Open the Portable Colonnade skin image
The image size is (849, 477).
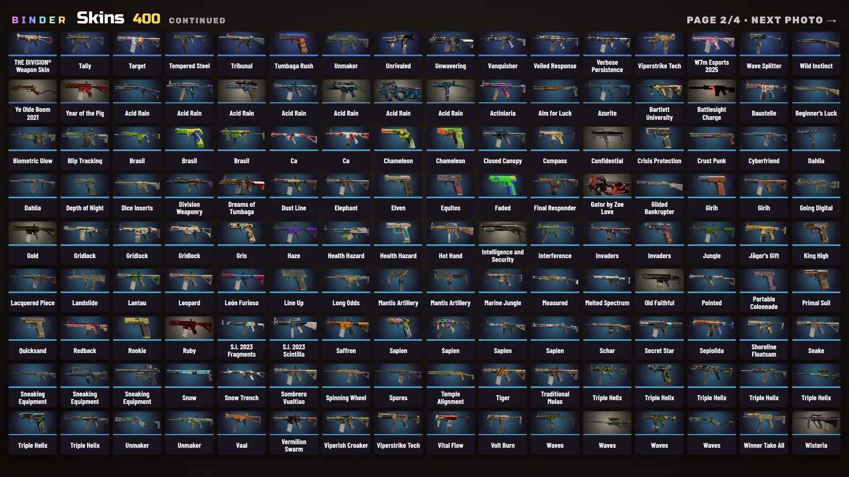[764, 280]
